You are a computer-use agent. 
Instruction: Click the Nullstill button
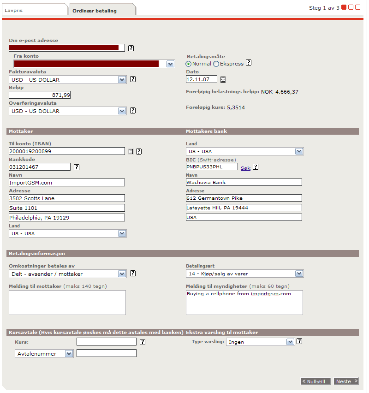point(316,381)
